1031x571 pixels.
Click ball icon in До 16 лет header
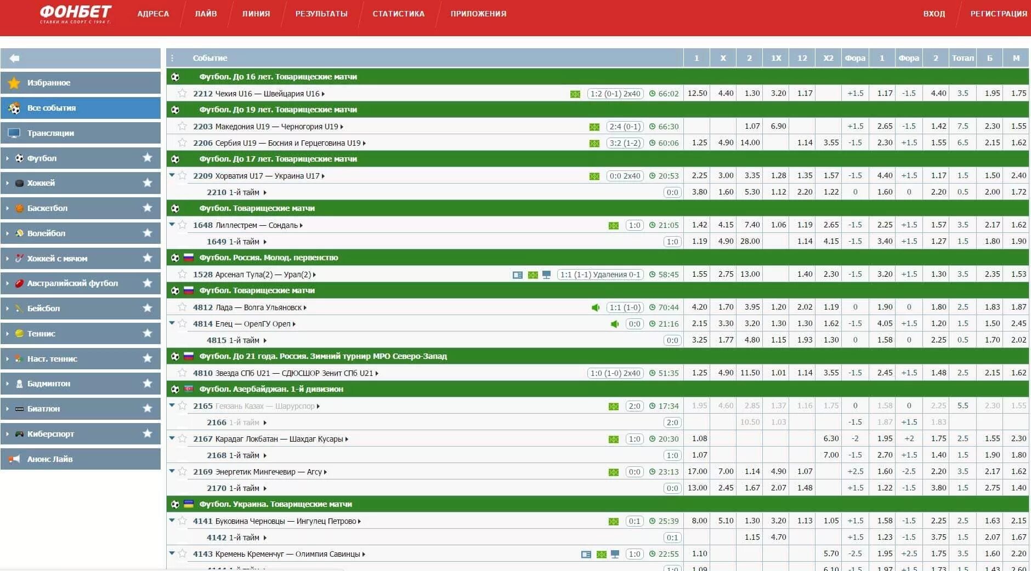tap(175, 77)
